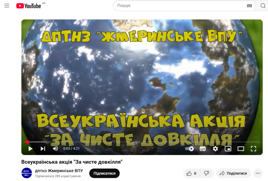Open the YouTube guide hamburger menu
The width and height of the screenshot is (268, 181).
tap(7, 6)
